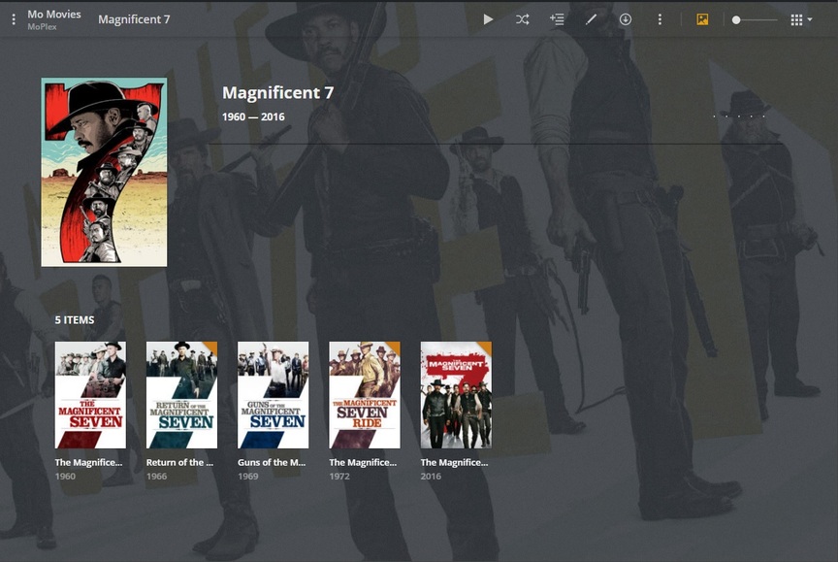Click the 1960 — 2016 year range

tap(253, 116)
